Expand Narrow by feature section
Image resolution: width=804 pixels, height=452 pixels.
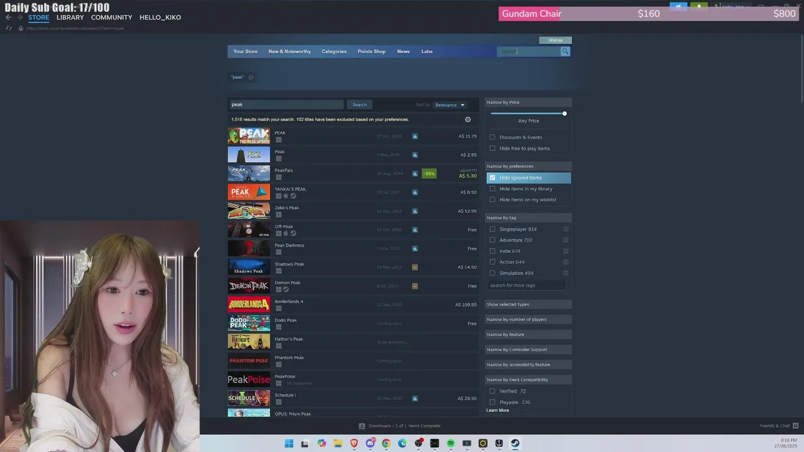(528, 335)
